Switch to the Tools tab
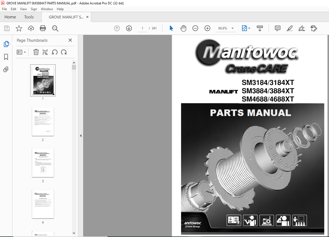Image resolution: width=329 pixels, height=237 pixels. [x=29, y=17]
